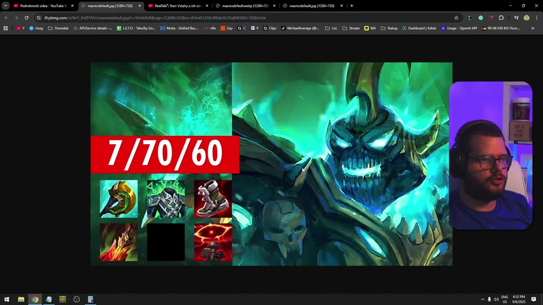The height and width of the screenshot is (305, 543).
Task: Open the green circular extension icon
Action: click(x=481, y=18)
